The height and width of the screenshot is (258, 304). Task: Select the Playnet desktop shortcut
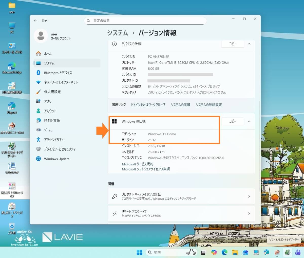[12, 108]
